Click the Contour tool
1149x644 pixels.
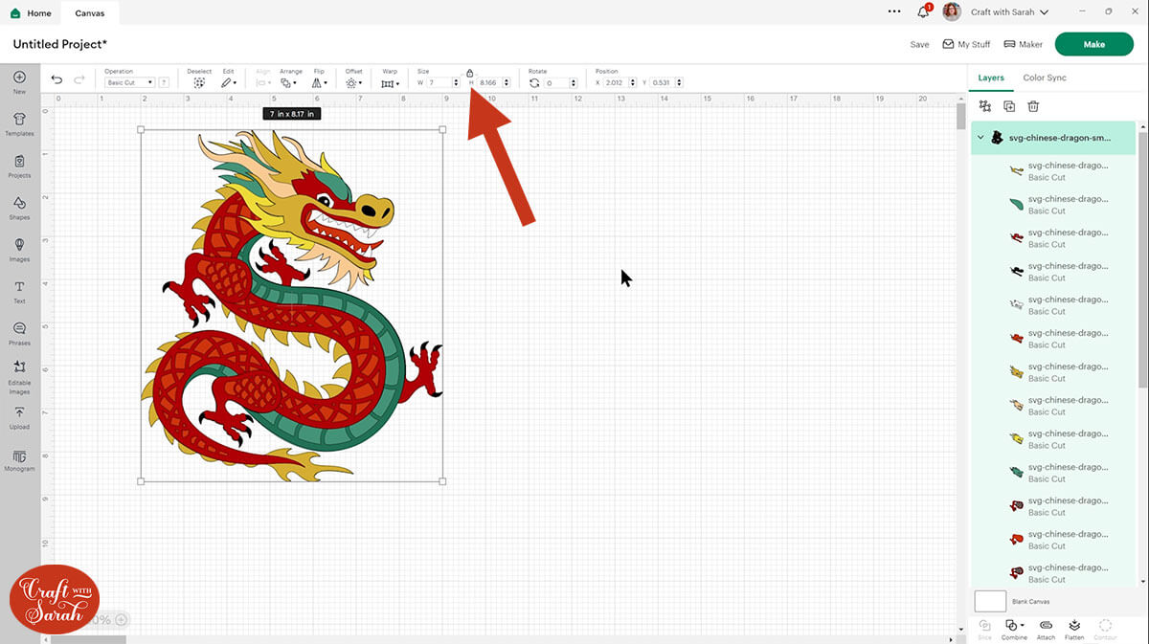1105,629
